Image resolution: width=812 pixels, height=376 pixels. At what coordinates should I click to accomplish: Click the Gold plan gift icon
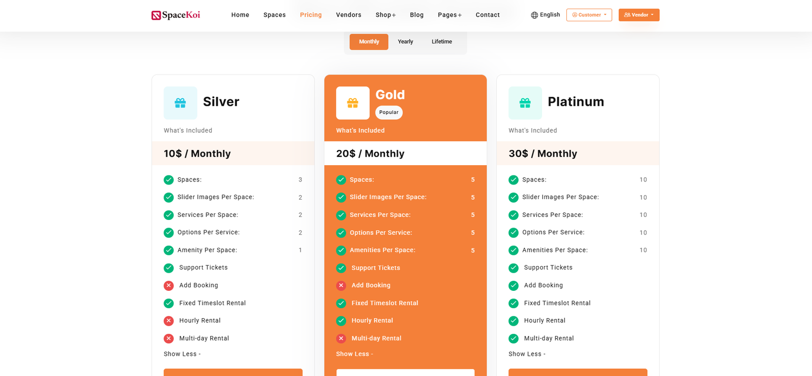(x=353, y=103)
